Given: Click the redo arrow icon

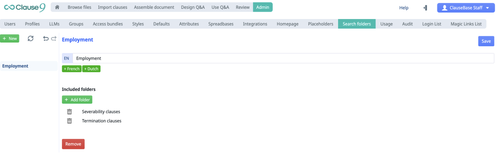Looking at the screenshot, I should pos(54,38).
